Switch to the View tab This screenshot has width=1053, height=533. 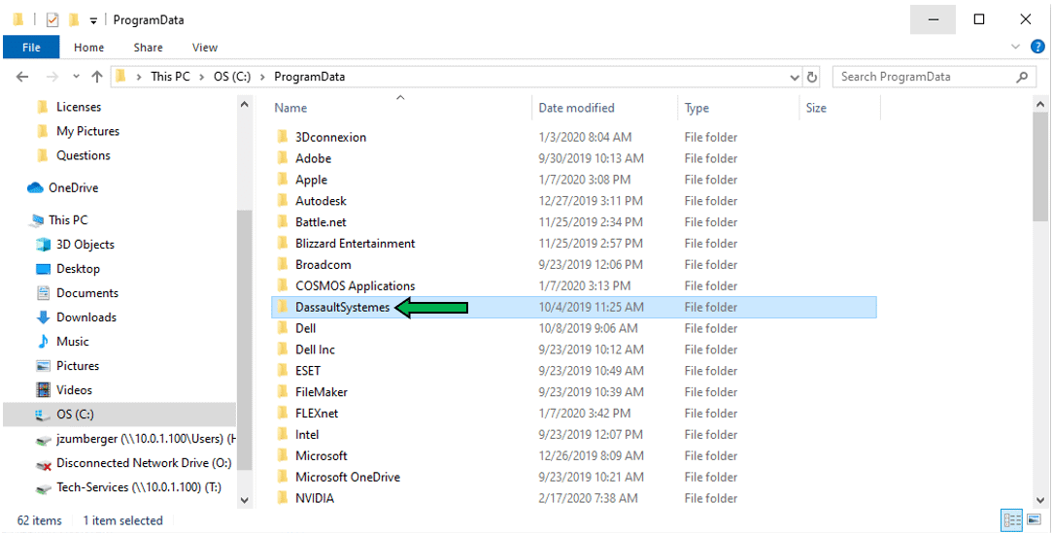[205, 48]
